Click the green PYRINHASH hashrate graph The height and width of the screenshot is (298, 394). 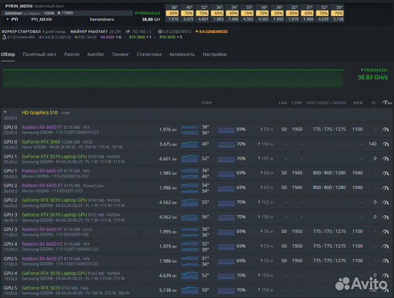173,78
